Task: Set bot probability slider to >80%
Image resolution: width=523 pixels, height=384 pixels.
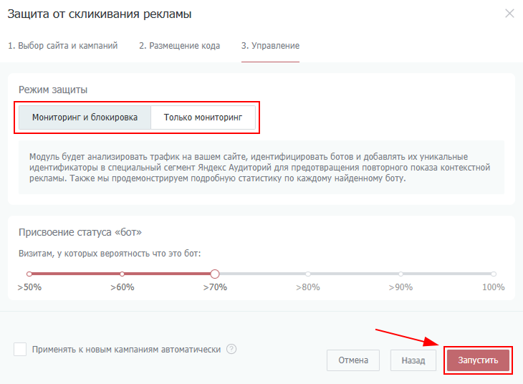Action: coord(308,274)
